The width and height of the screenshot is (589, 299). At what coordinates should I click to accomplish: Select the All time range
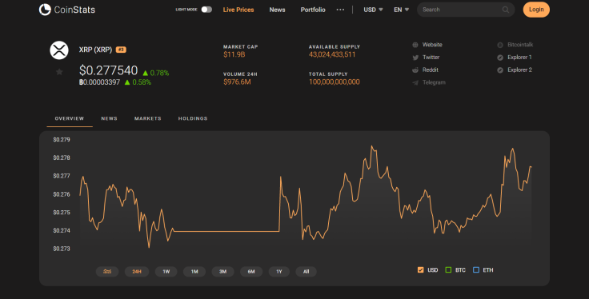click(x=307, y=271)
